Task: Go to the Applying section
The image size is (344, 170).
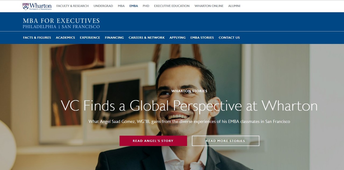Action: (x=178, y=37)
